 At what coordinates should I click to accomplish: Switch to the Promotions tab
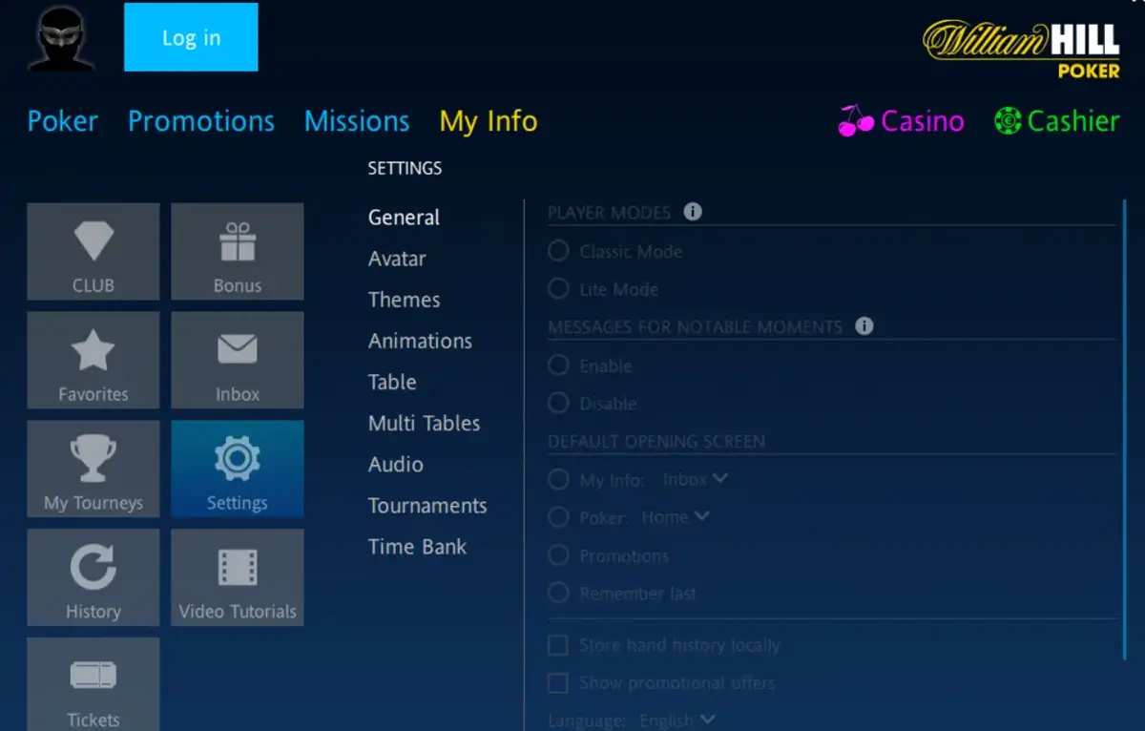[x=201, y=121]
